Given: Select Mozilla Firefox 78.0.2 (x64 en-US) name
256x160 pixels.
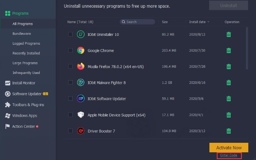Looking at the screenshot, I should pos(116,67).
